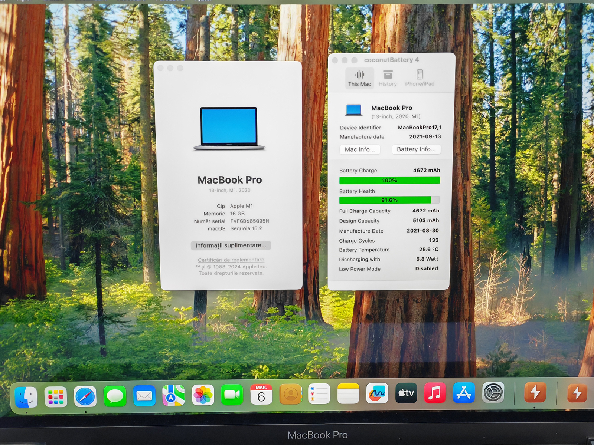
Task: Open App Store in Dock
Action: 464,392
